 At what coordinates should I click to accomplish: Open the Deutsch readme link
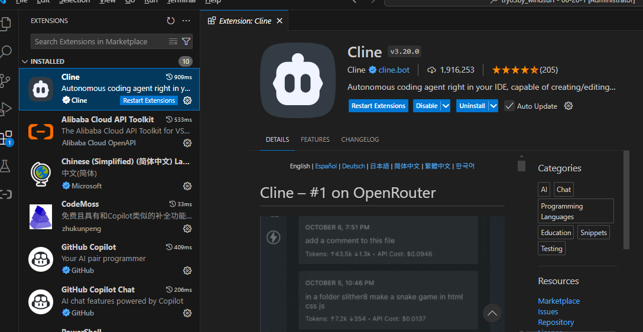coord(353,166)
